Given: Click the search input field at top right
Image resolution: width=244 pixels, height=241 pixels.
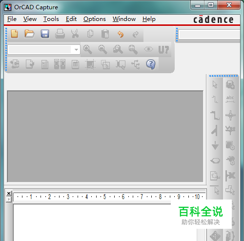Looking at the screenshot, I should (209, 34).
